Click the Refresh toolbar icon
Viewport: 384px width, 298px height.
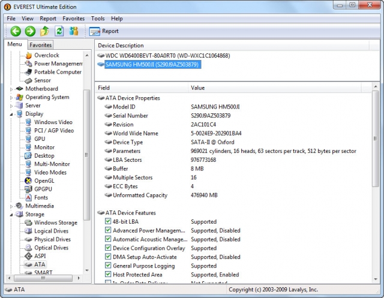(x=59, y=31)
